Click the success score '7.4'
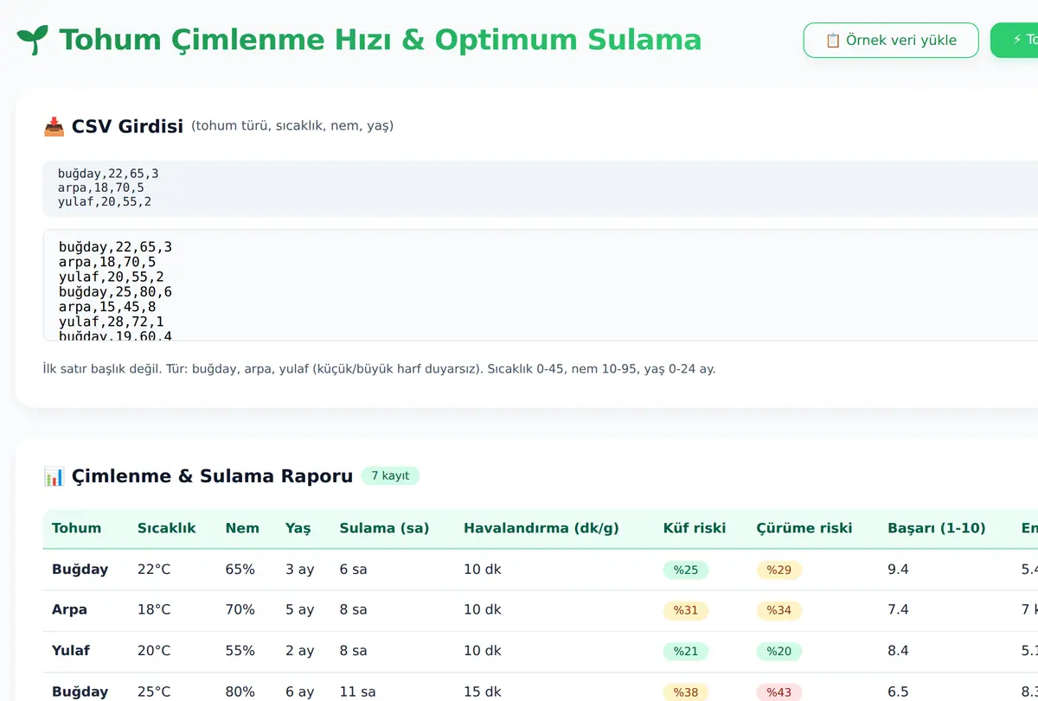Viewport: 1038px width, 701px height. [x=898, y=610]
